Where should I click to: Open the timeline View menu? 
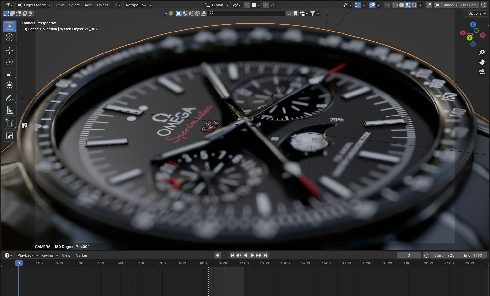(x=66, y=255)
